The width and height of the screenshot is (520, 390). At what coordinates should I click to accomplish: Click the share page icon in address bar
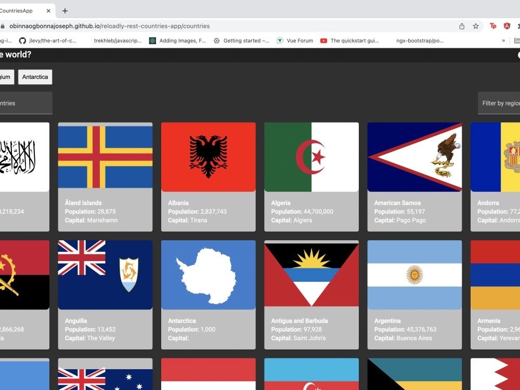pyautogui.click(x=462, y=26)
